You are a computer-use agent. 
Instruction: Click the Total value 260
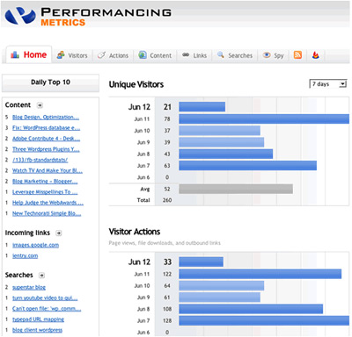tap(167, 200)
